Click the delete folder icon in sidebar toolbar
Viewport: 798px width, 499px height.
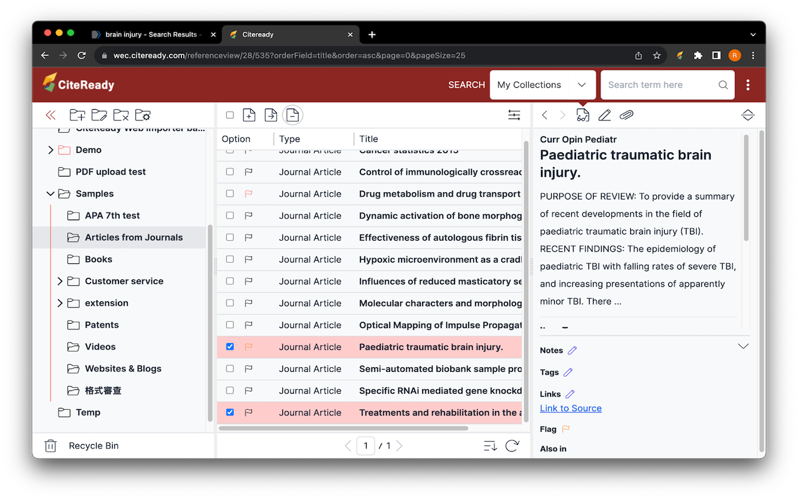point(121,115)
